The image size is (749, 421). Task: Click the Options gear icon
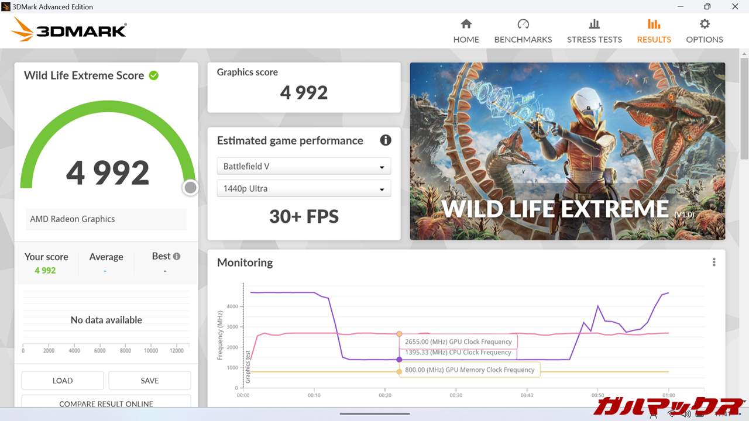point(705,24)
